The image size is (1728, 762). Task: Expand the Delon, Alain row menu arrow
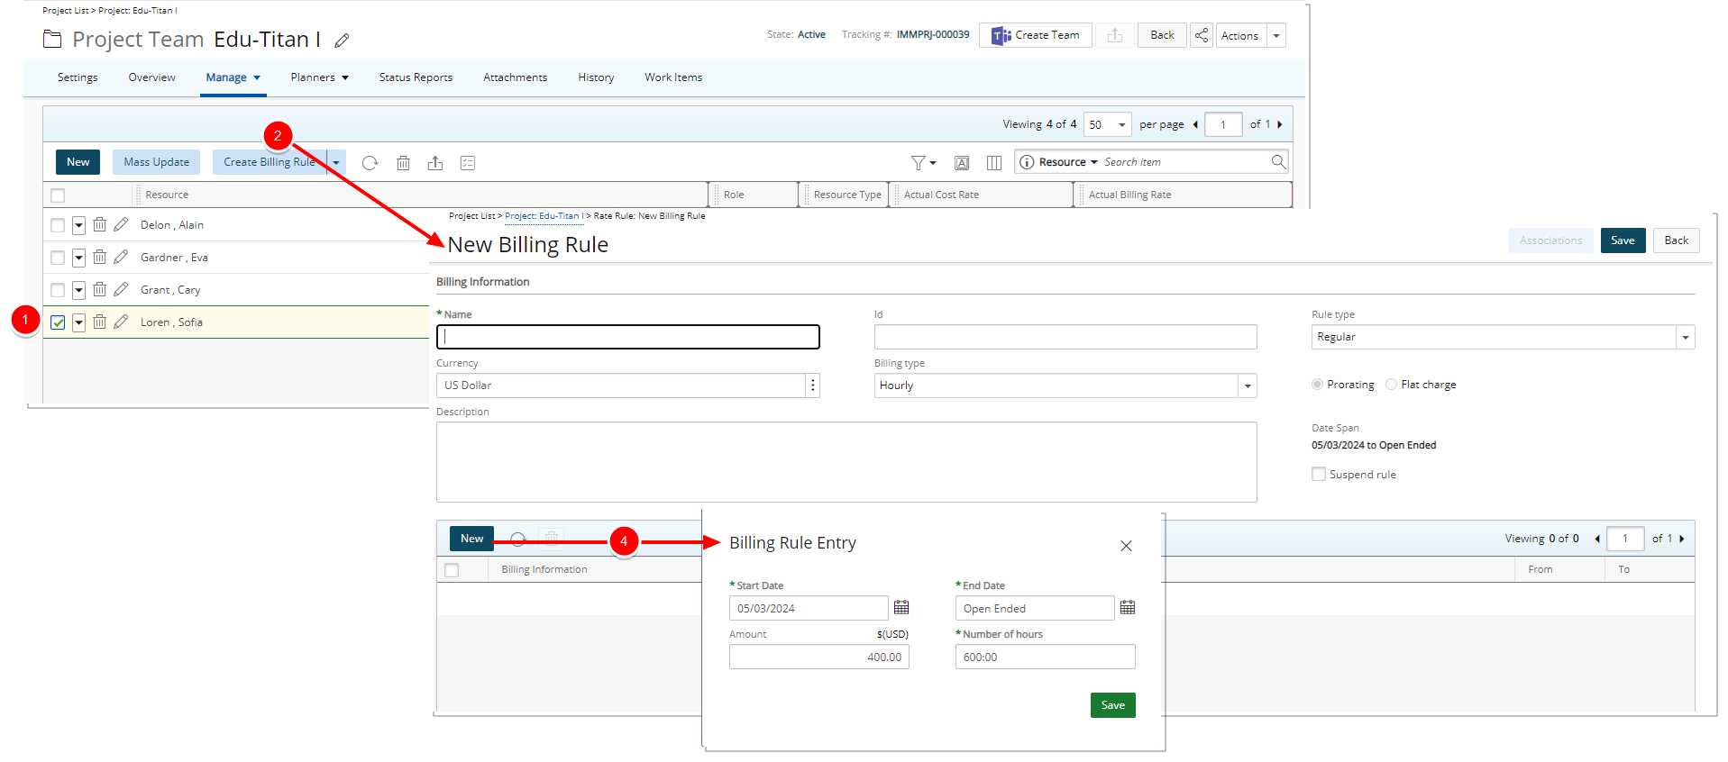point(78,225)
